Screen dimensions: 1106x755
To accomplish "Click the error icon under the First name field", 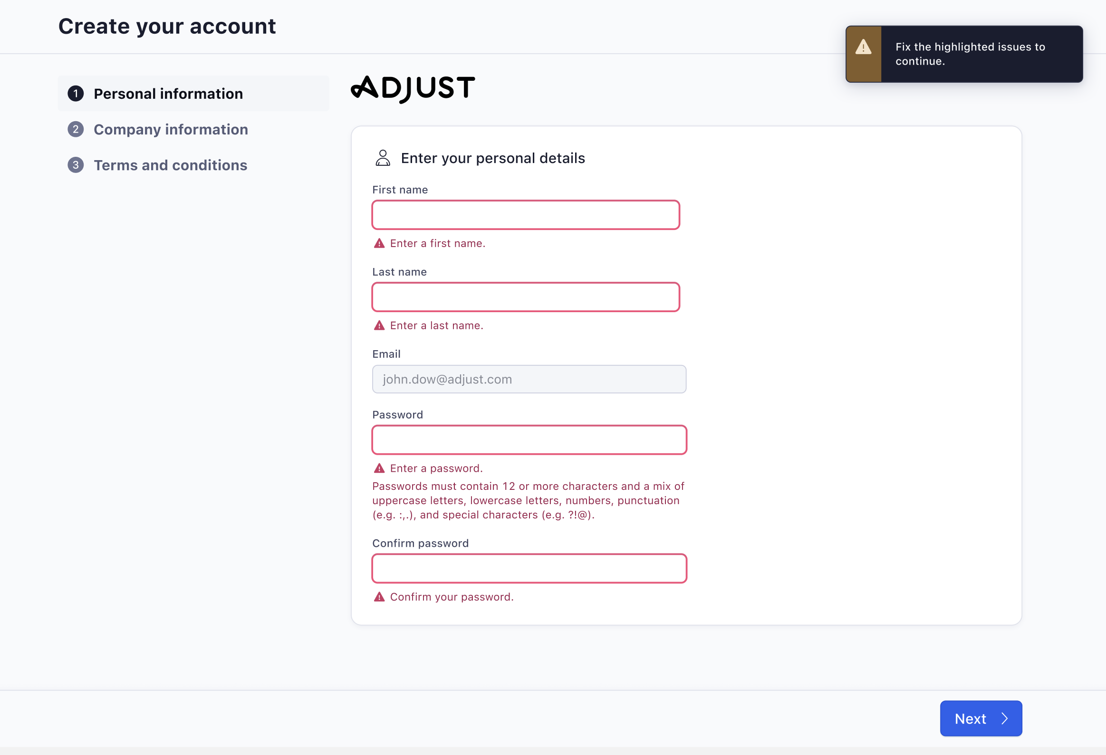I will tap(379, 243).
